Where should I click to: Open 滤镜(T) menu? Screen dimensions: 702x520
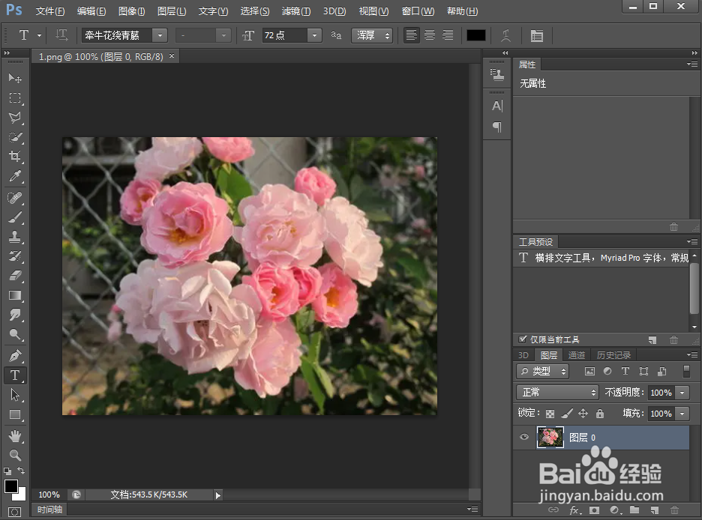pyautogui.click(x=296, y=11)
